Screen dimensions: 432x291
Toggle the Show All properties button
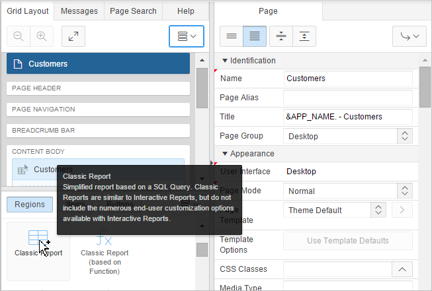click(x=255, y=36)
